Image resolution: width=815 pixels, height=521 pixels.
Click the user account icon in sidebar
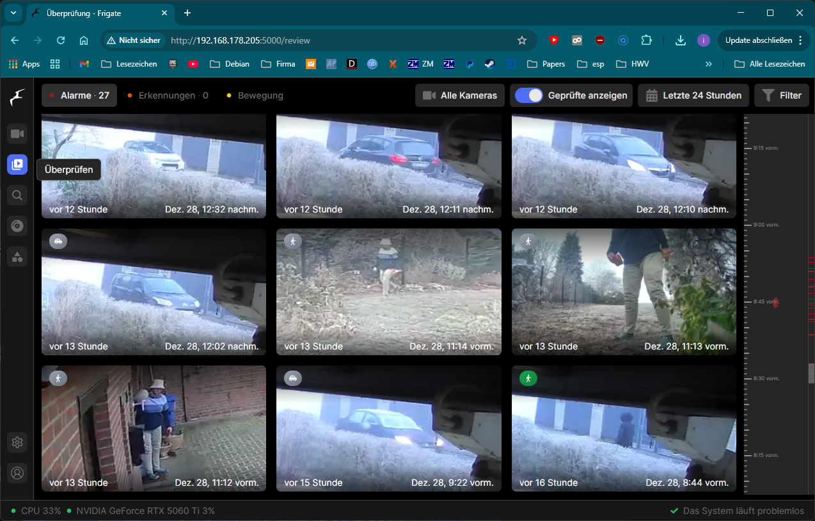17,473
